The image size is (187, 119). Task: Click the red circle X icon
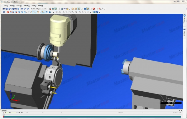pyautogui.click(x=94, y=9)
